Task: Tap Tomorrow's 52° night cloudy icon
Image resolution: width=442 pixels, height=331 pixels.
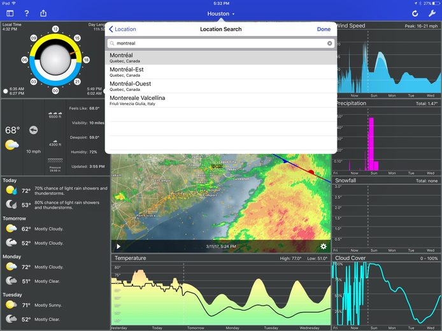Action: (11, 243)
